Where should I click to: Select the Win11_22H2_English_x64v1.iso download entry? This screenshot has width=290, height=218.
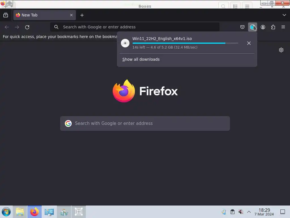[x=187, y=43]
